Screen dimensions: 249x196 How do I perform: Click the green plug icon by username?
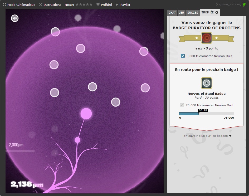click(x=244, y=4)
